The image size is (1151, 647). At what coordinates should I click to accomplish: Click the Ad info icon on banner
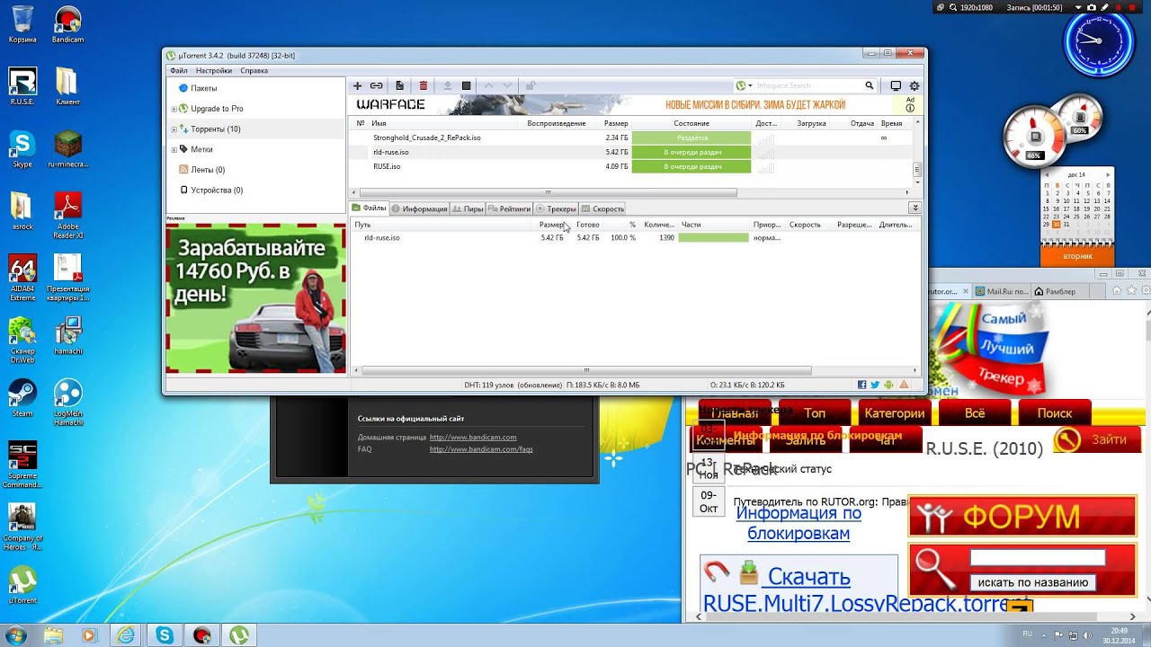[x=910, y=108]
